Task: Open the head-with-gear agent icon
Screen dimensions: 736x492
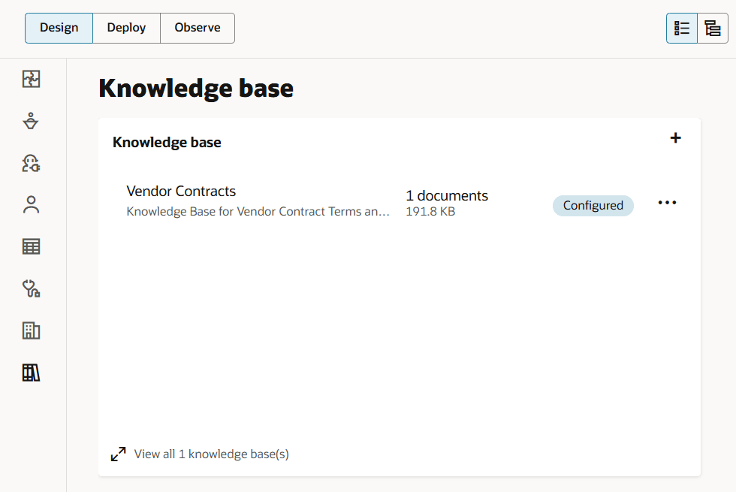Action: [x=31, y=164]
